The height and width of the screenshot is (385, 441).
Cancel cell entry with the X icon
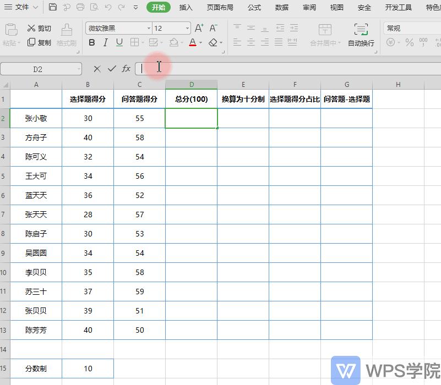point(97,67)
